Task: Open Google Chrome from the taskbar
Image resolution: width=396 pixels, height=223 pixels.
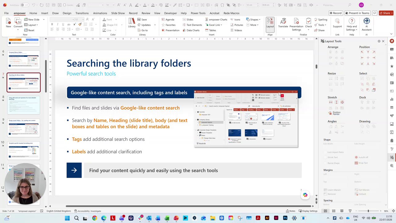Action: (x=94, y=218)
